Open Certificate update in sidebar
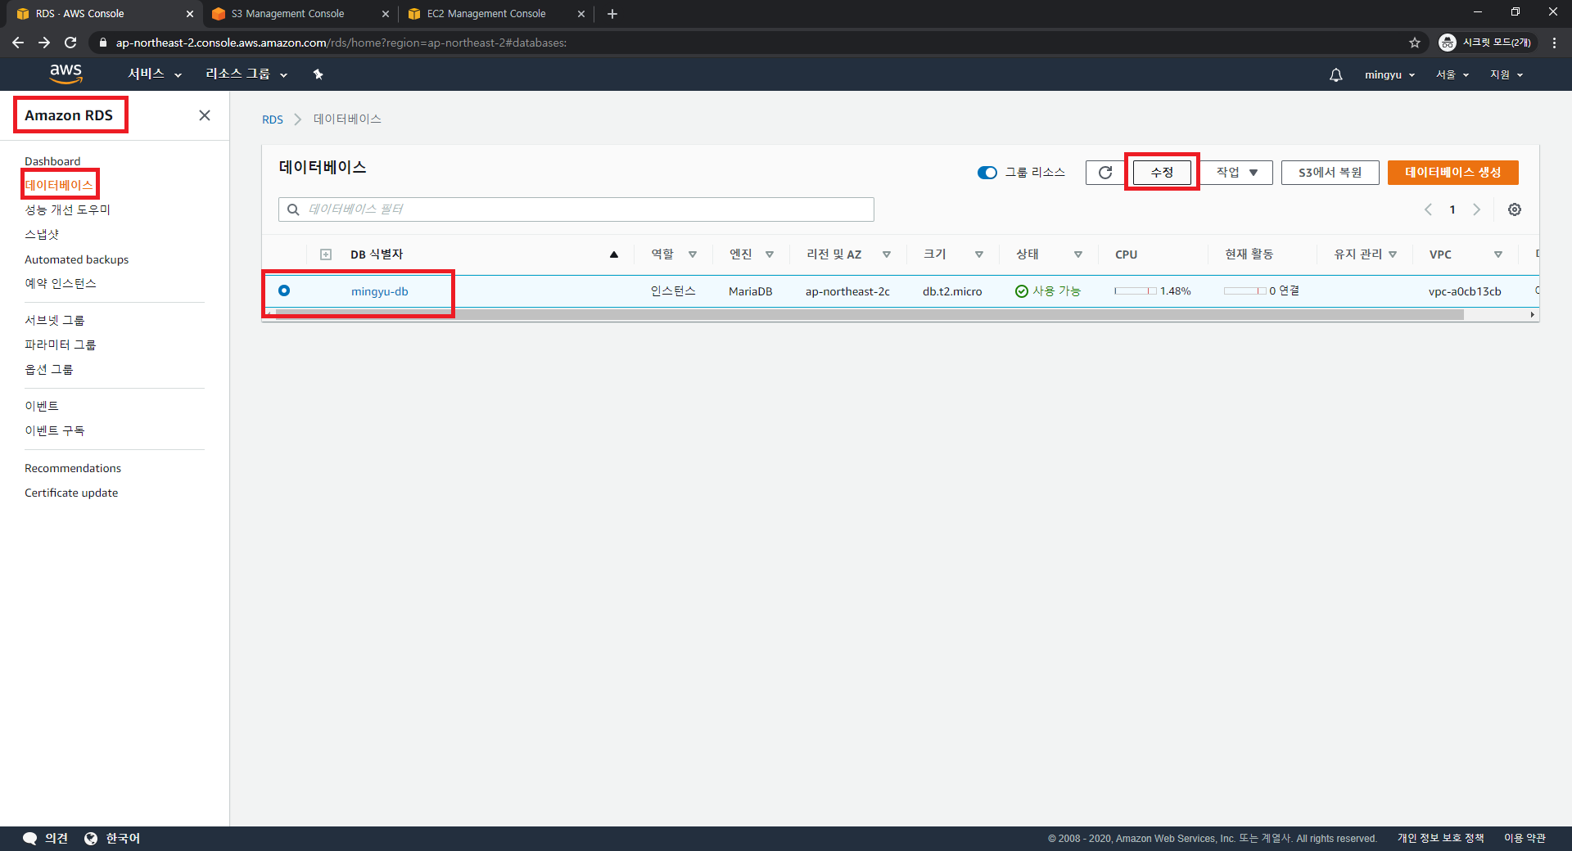This screenshot has width=1572, height=851. tap(71, 493)
